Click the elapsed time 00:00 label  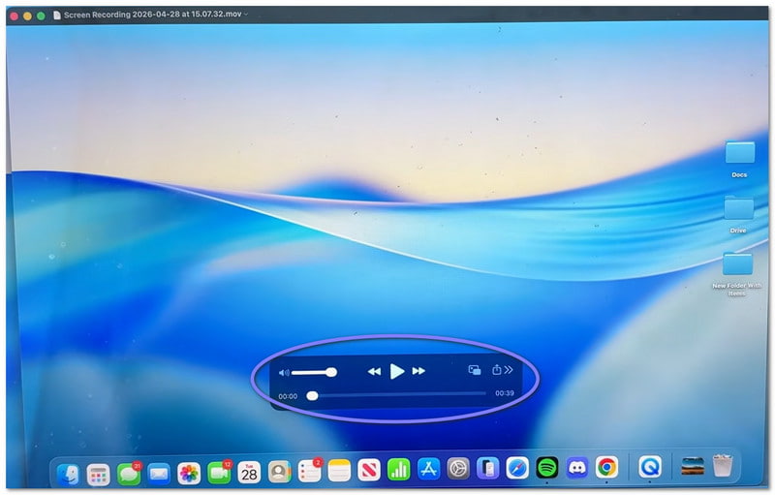(288, 396)
